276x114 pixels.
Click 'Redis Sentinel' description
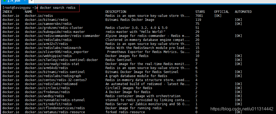pos(119,60)
